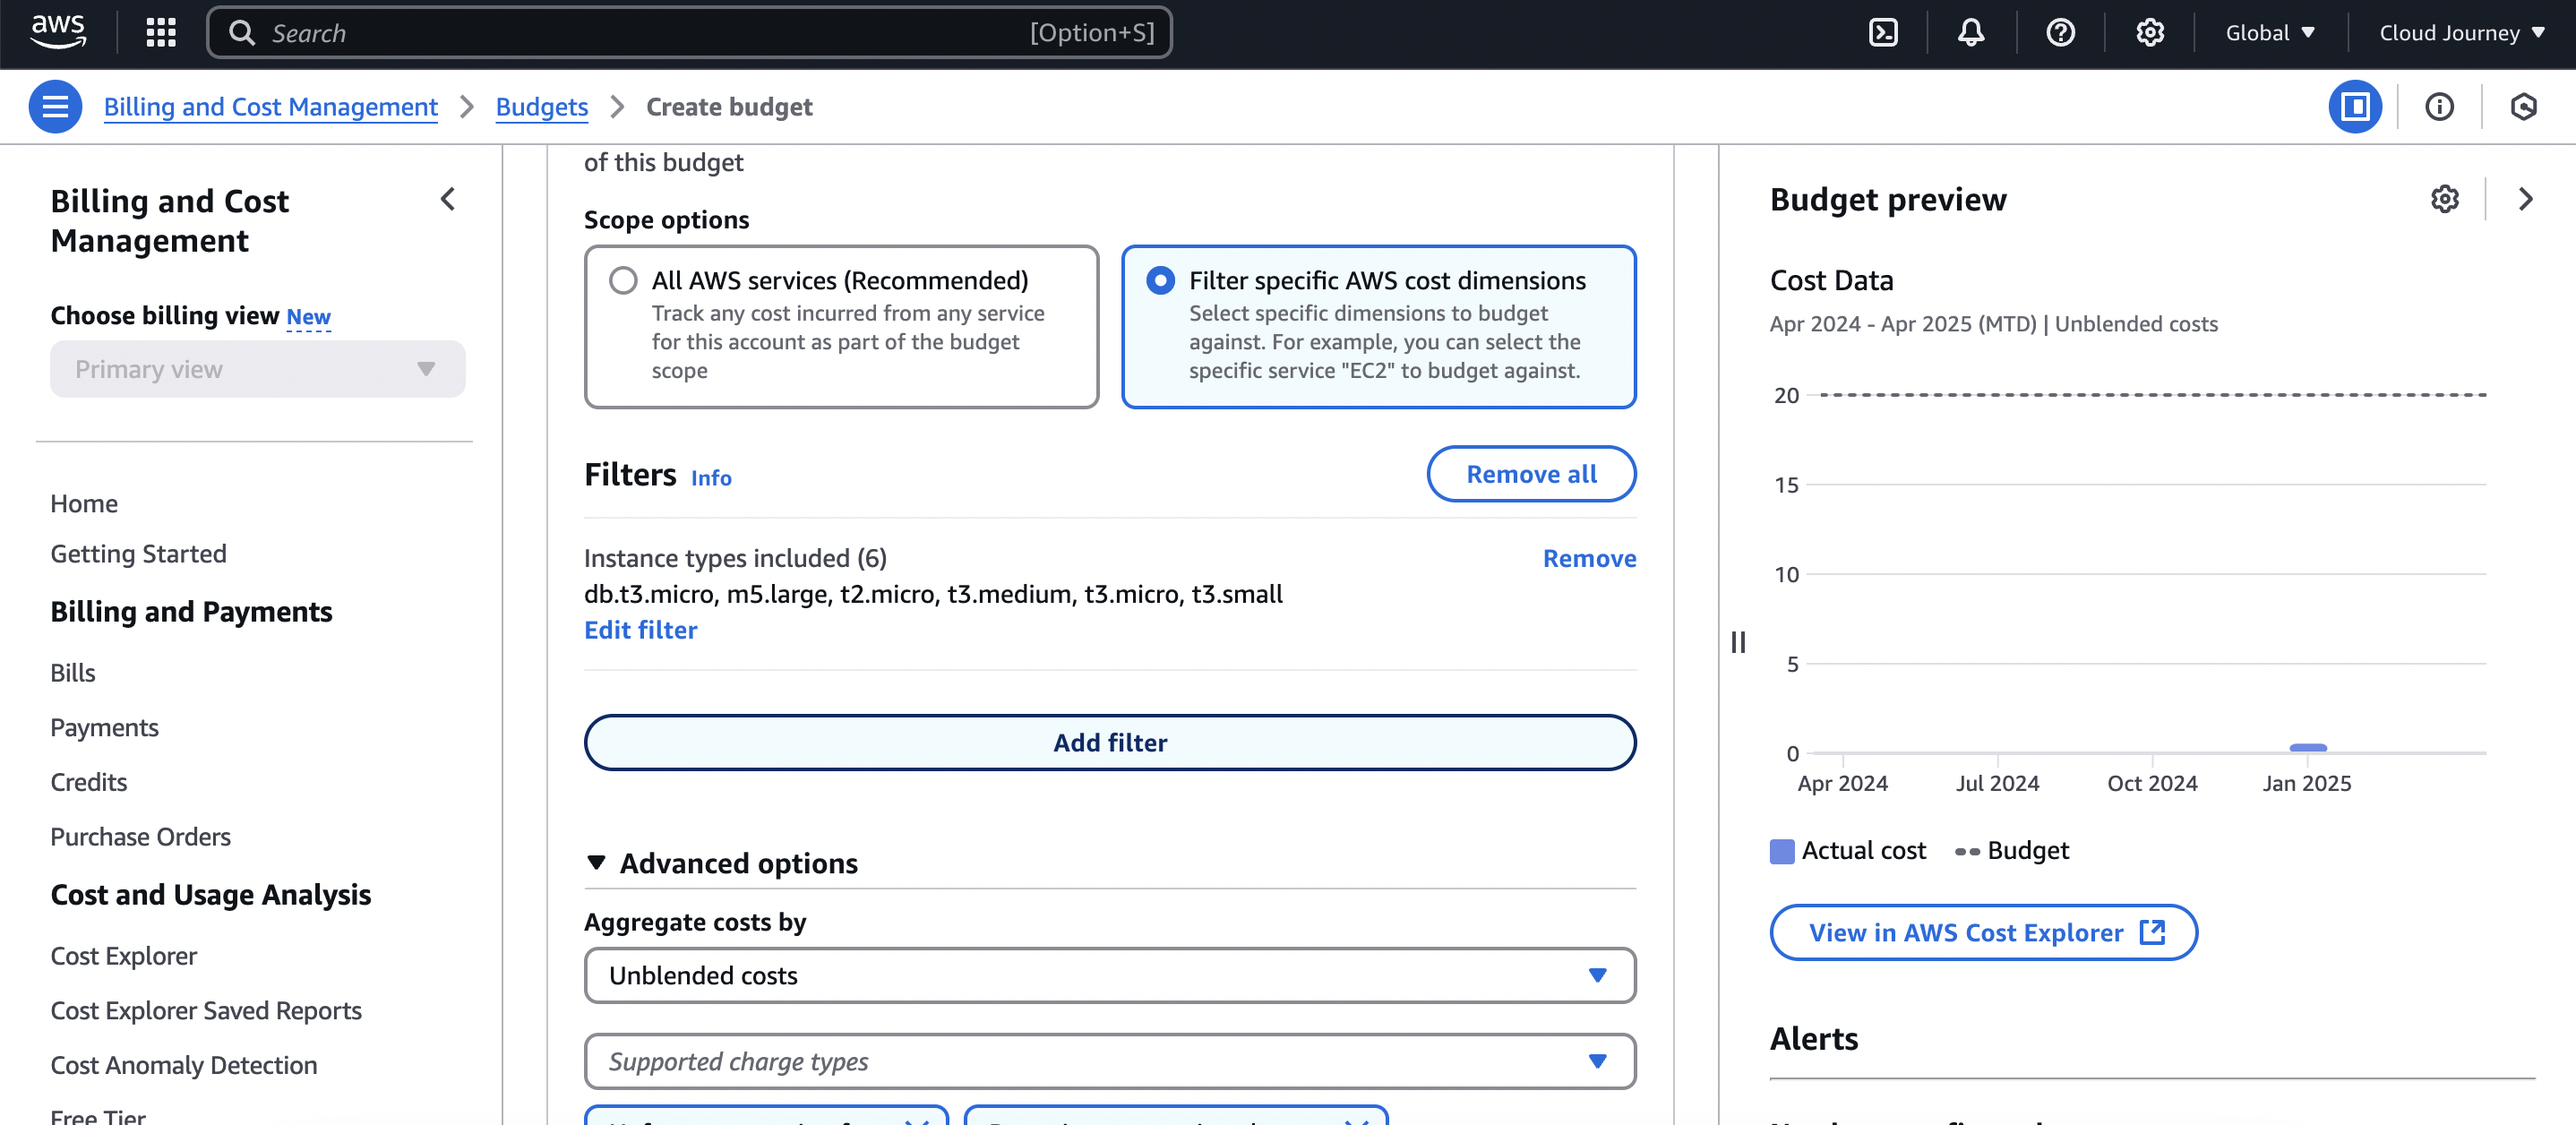Open the hexagon assistant icon
The image size is (2576, 1125).
2523,107
